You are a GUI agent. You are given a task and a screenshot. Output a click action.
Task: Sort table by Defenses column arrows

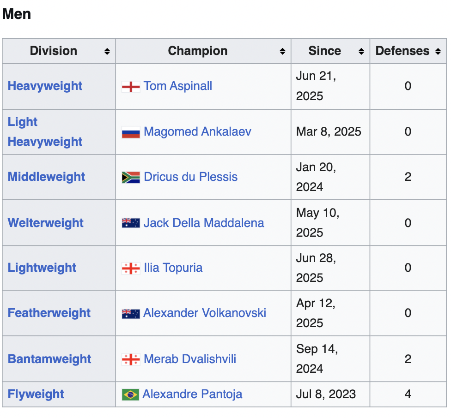click(438, 51)
